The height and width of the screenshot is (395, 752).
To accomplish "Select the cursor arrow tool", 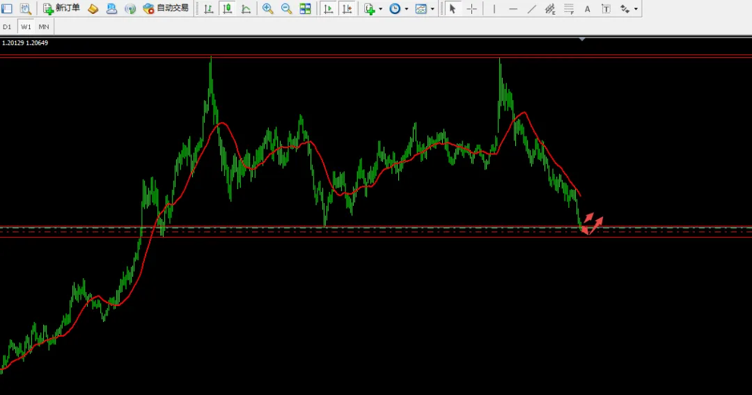I will click(453, 8).
